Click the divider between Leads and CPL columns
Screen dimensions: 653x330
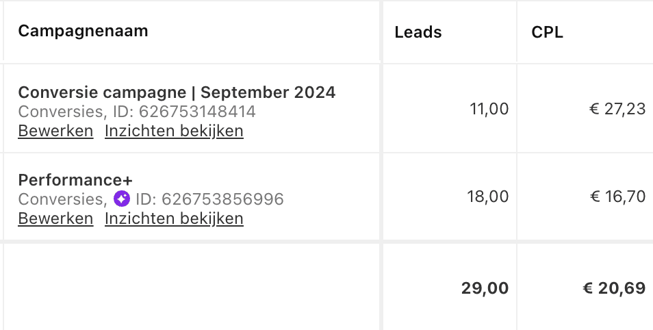tap(517, 32)
